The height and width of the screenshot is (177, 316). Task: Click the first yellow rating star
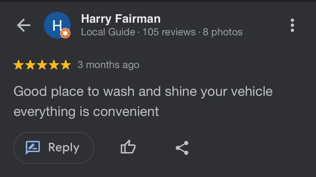[x=19, y=65]
